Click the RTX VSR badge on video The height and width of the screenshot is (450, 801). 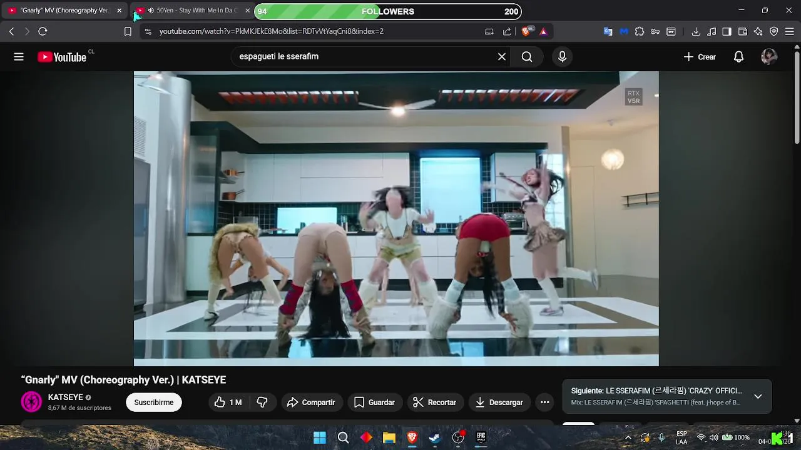tap(633, 97)
